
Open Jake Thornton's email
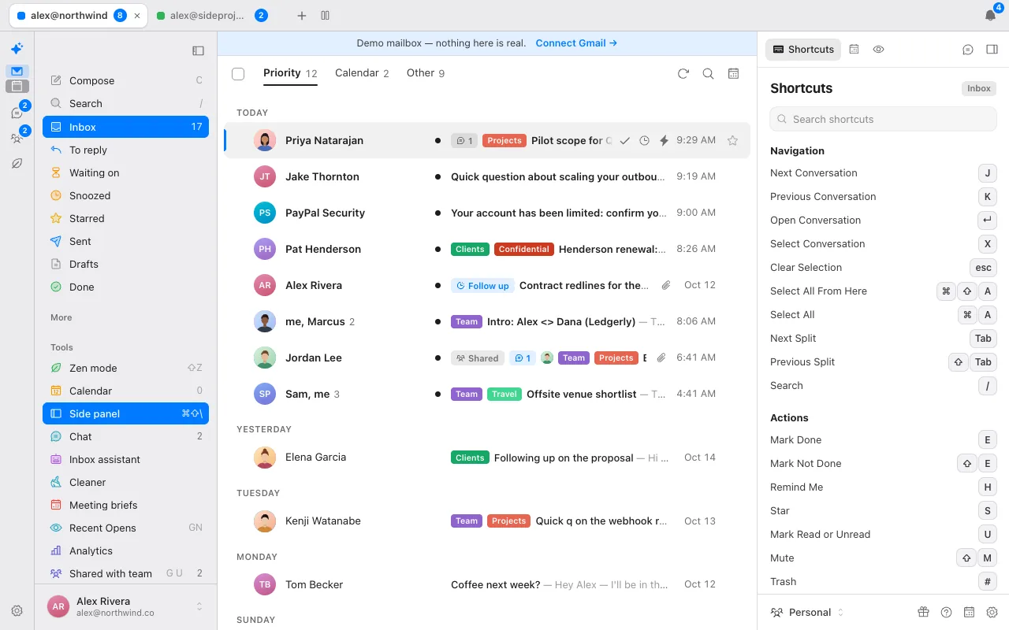(489, 176)
